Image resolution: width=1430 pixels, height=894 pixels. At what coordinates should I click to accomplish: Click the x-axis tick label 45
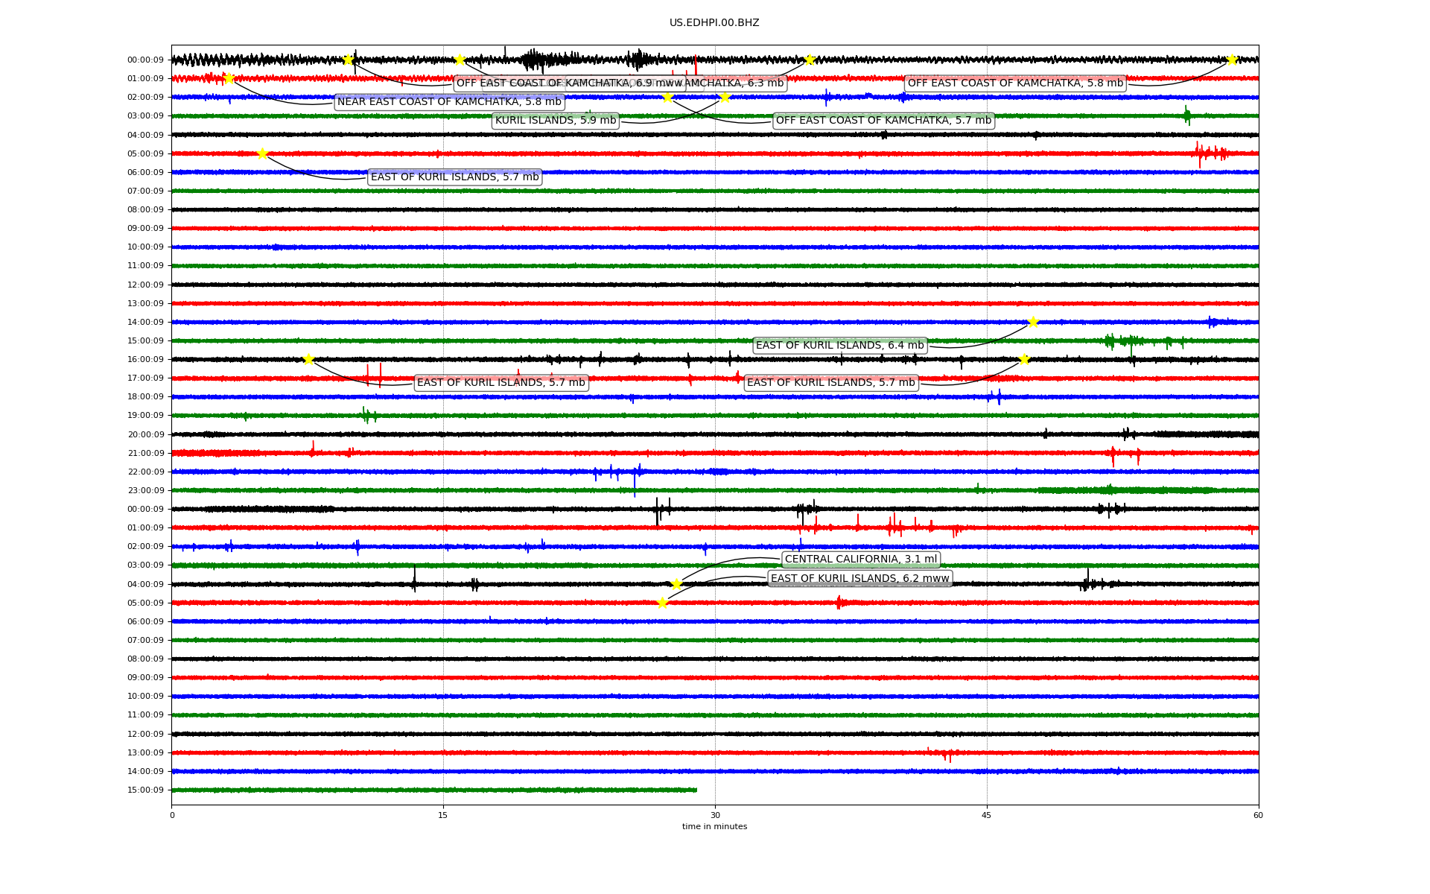tap(987, 816)
